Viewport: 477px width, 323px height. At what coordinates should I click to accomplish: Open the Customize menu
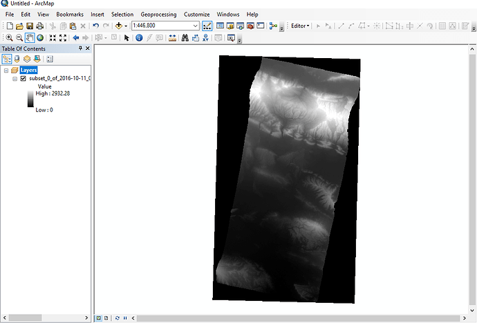click(196, 15)
